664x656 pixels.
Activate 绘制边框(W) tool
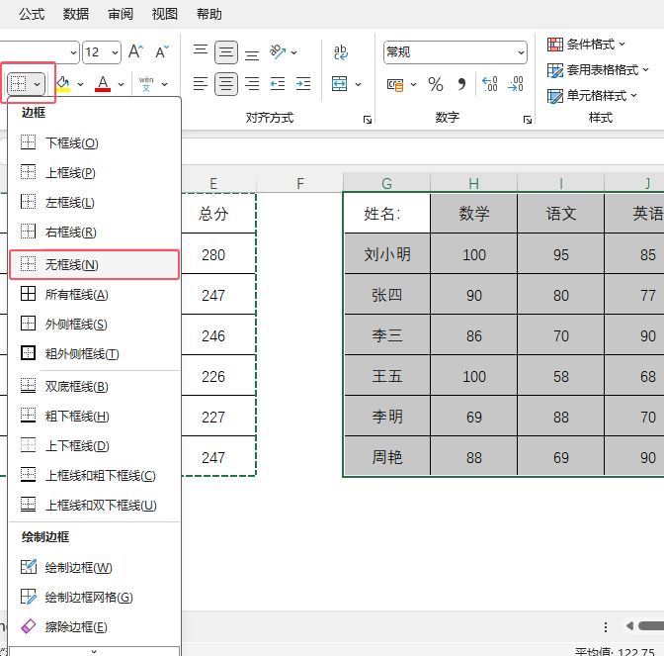point(94,567)
